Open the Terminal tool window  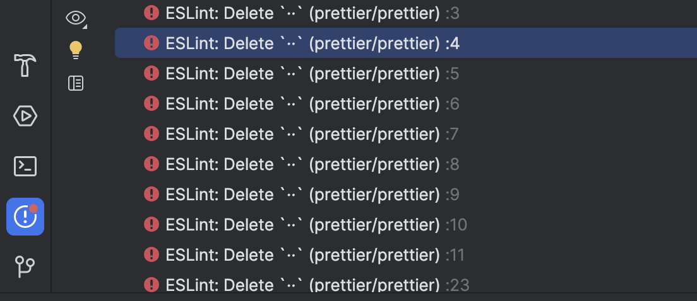25,167
